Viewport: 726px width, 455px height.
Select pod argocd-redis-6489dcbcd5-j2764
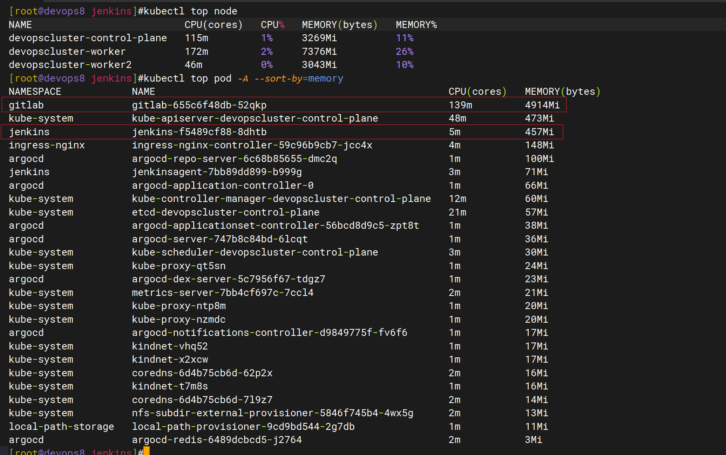tap(217, 440)
